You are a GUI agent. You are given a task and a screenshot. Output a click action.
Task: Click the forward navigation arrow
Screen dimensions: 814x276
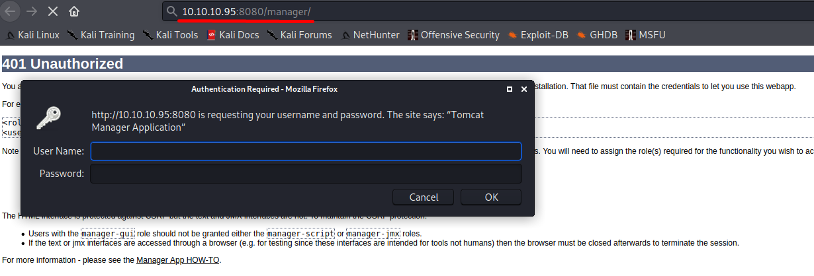(x=30, y=11)
